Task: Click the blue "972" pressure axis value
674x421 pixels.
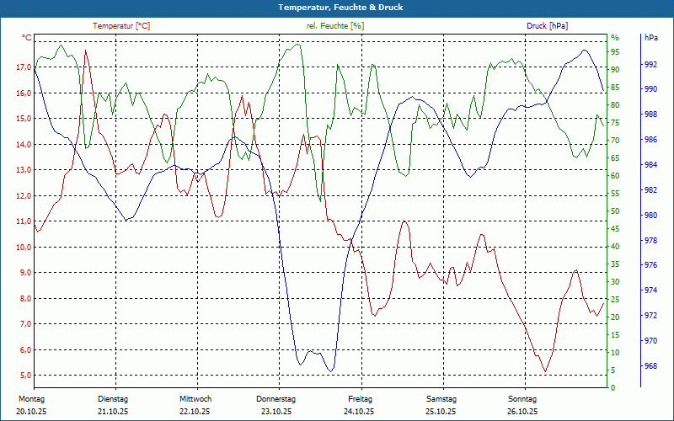Action: [x=650, y=316]
